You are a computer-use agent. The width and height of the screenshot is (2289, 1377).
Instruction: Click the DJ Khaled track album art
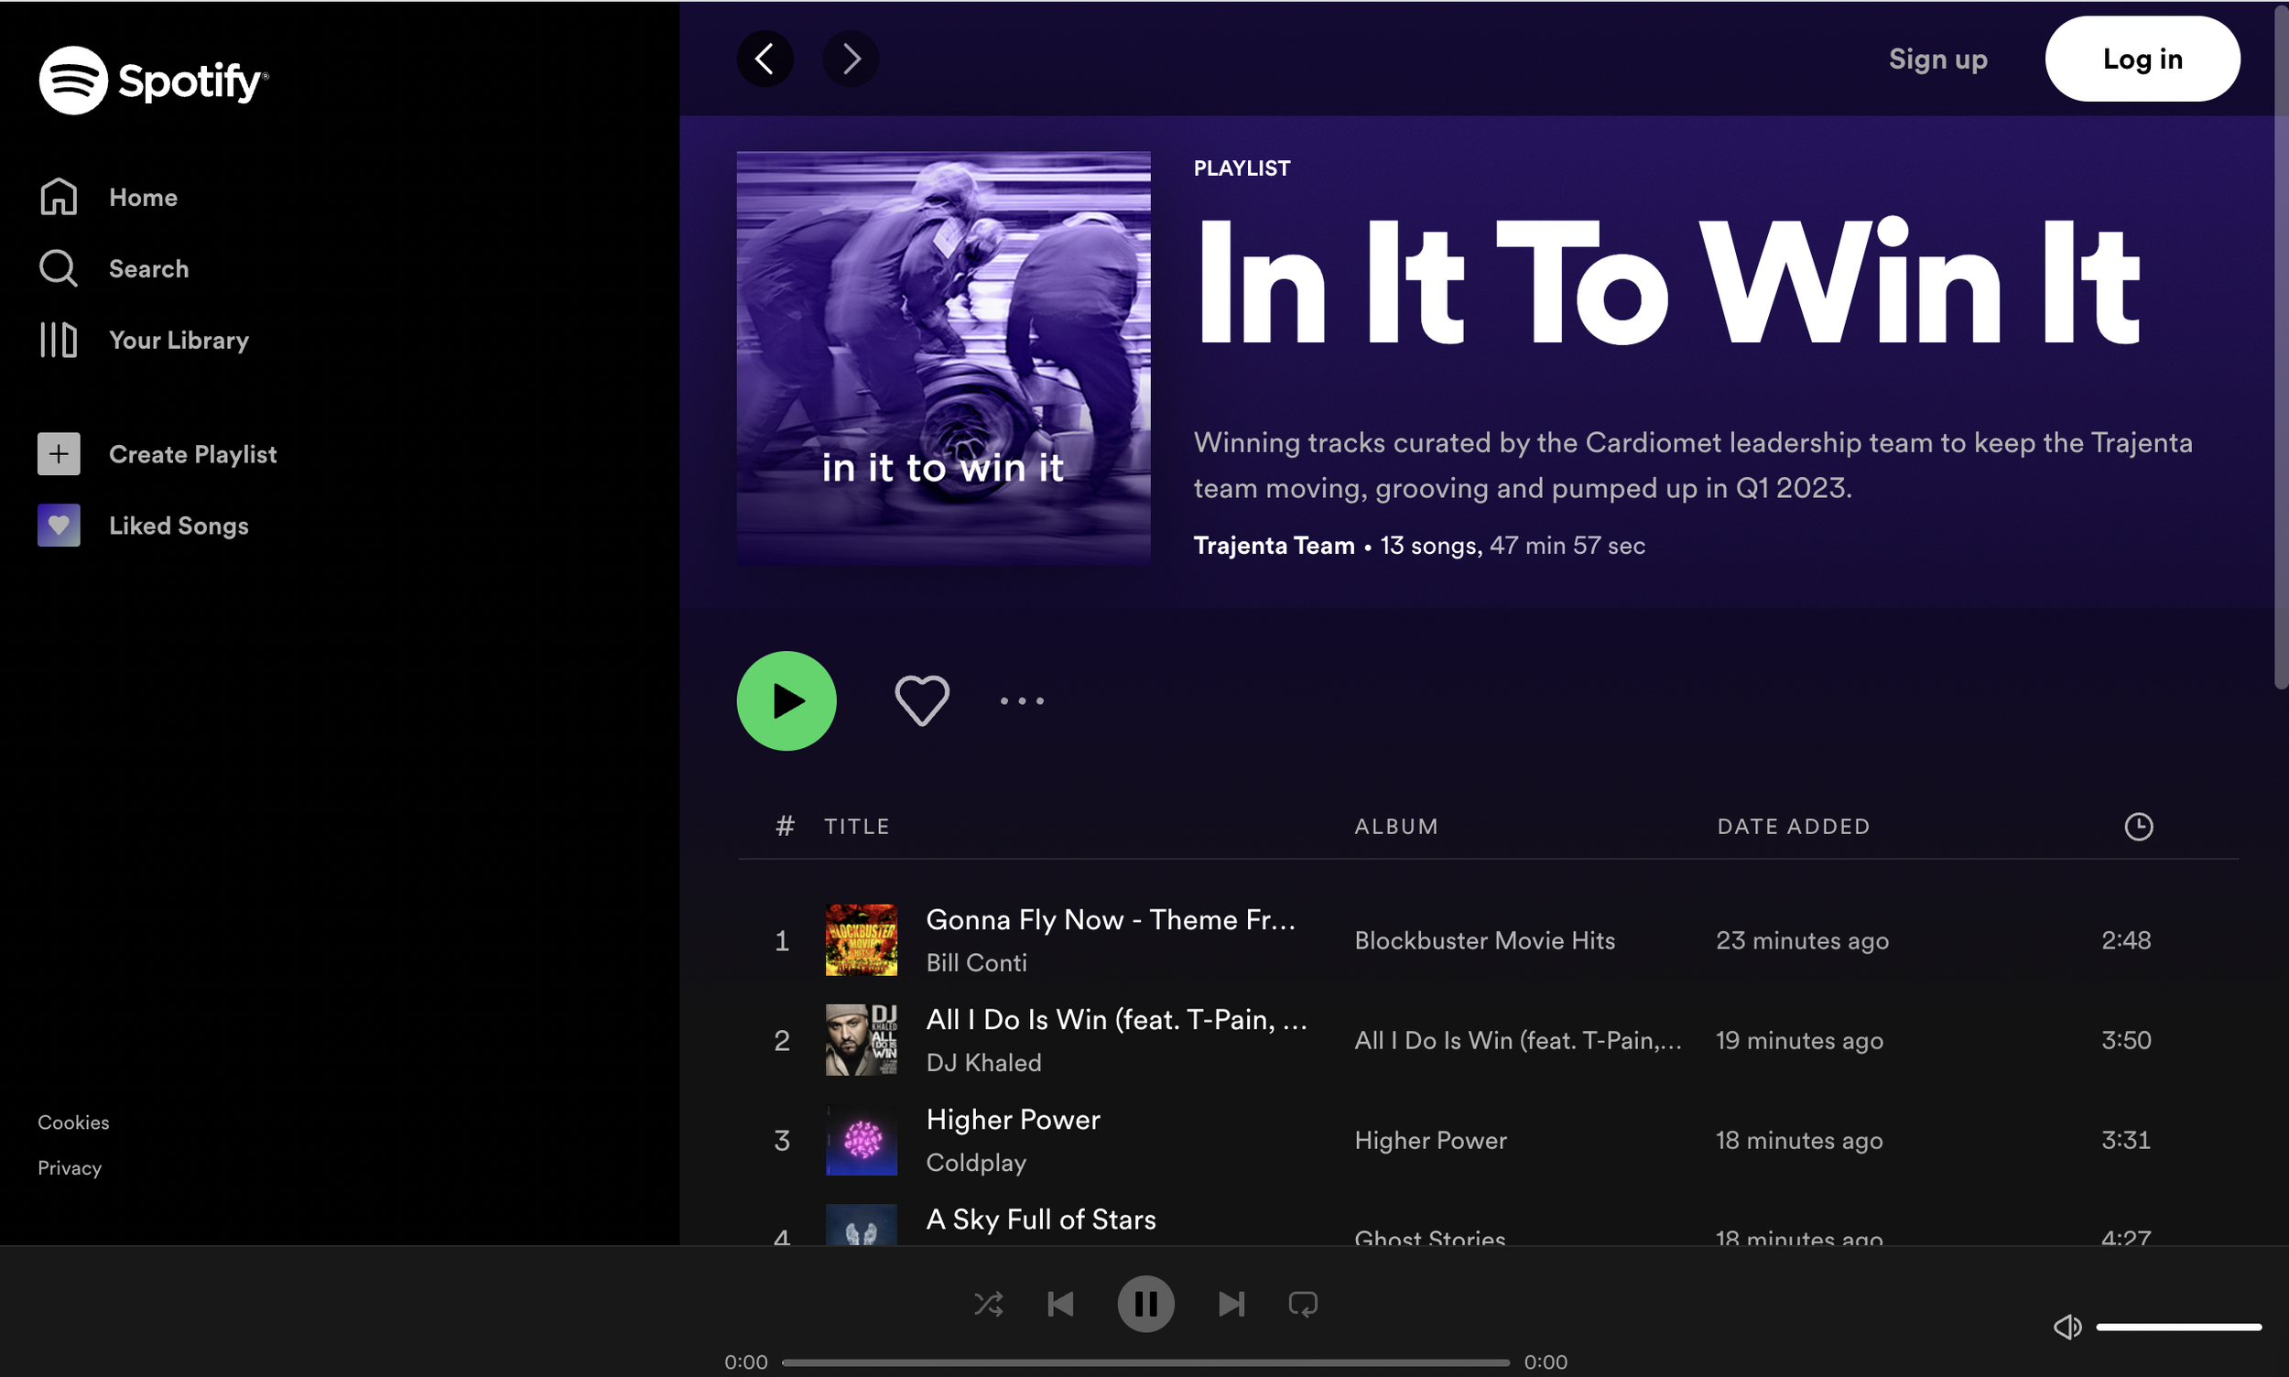[x=861, y=1040]
